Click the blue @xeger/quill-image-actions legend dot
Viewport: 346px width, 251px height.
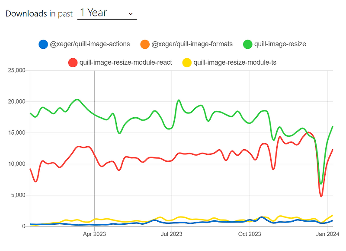click(x=43, y=44)
